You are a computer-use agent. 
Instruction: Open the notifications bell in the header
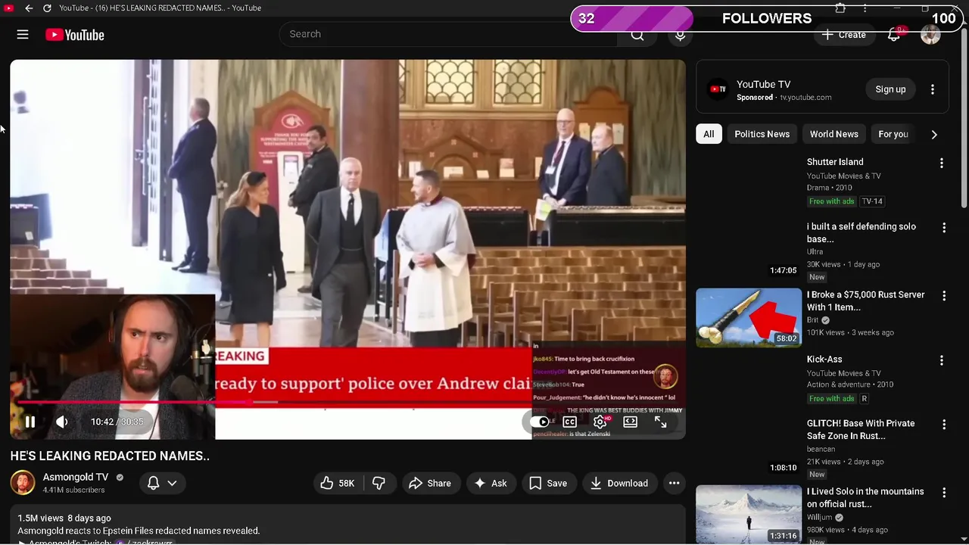pos(894,34)
